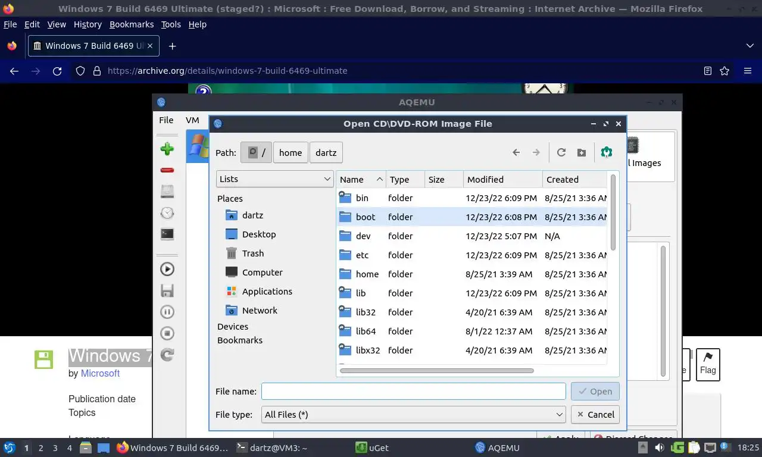Reload the Firefox page
This screenshot has width=762, height=457.
[57, 71]
